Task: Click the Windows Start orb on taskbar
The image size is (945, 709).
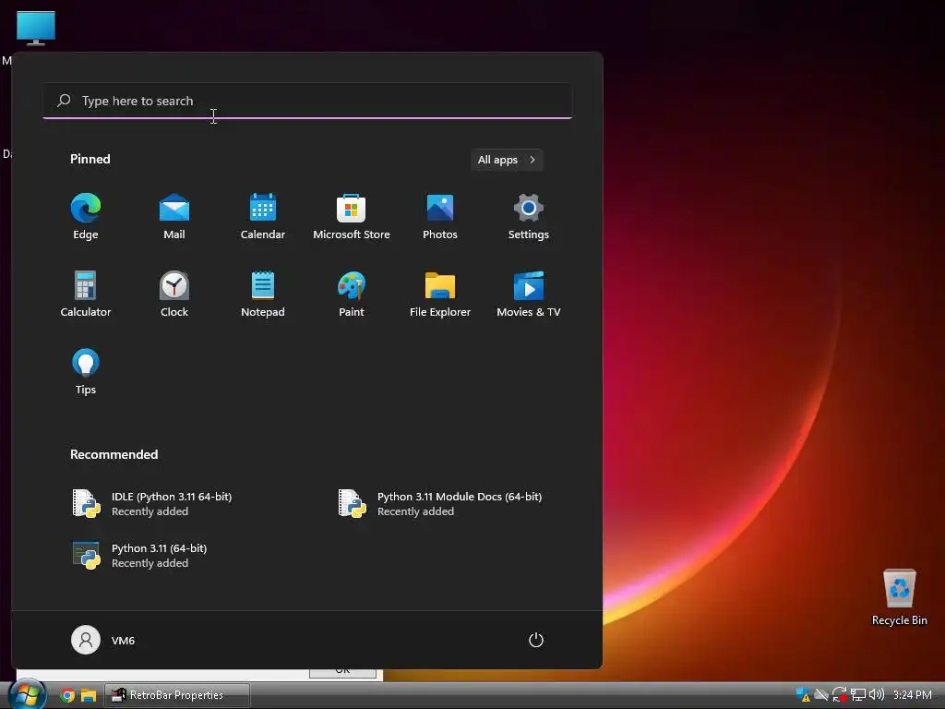Action: 27,694
